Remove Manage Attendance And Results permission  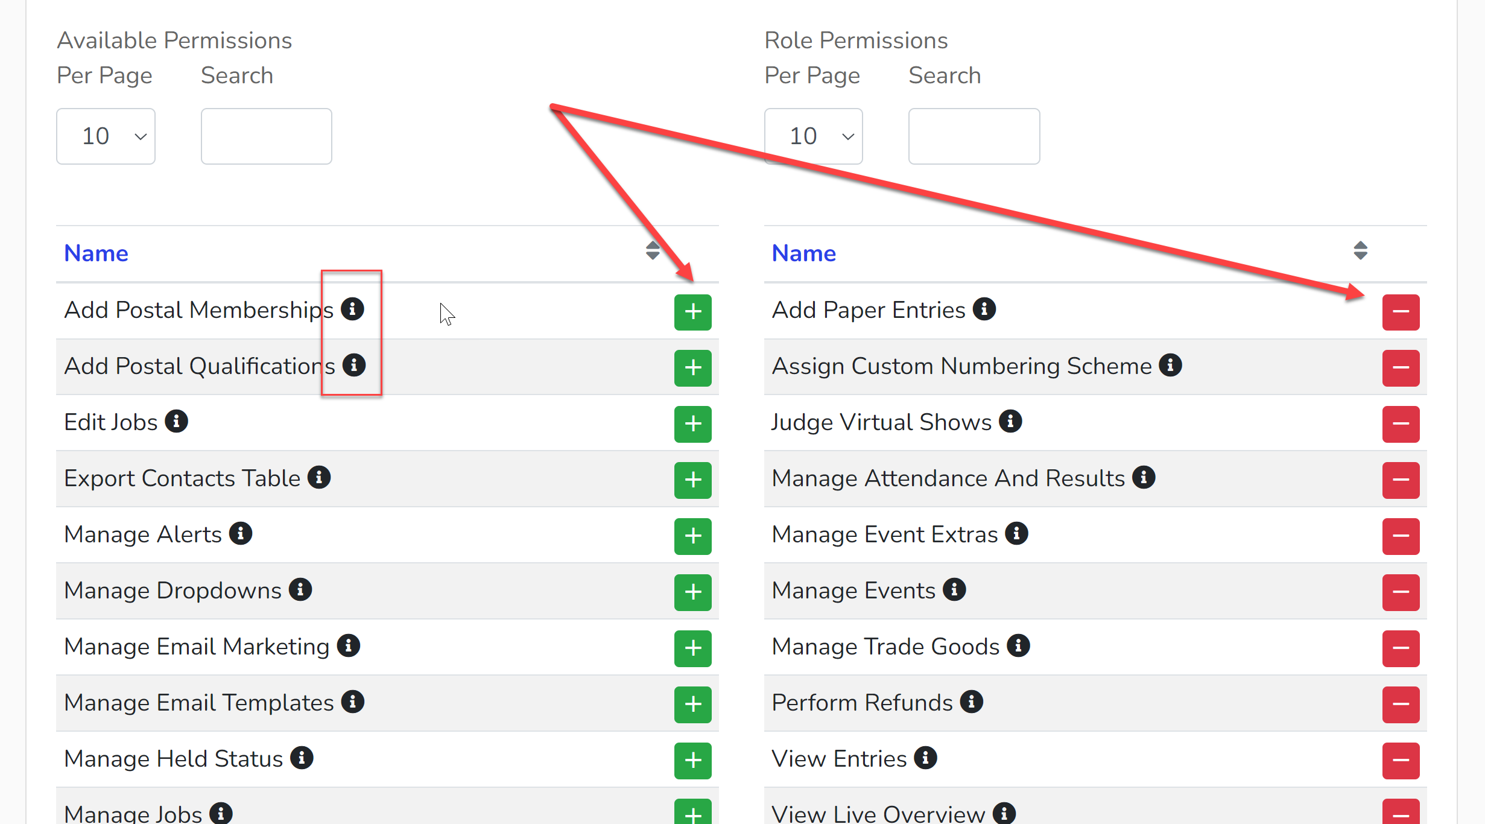point(1401,480)
